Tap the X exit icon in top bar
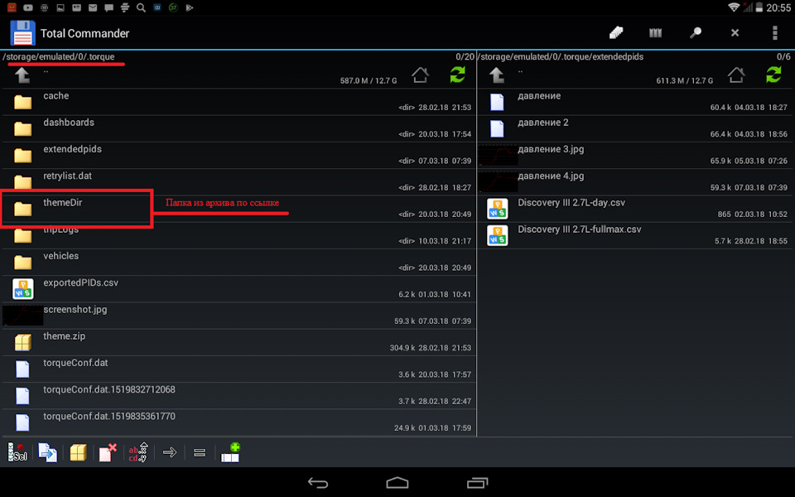 tap(735, 33)
